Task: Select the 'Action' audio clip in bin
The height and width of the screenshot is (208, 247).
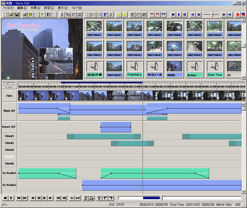Action: tap(195, 69)
